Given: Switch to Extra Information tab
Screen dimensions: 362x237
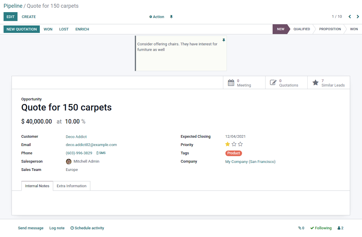Looking at the screenshot, I should pos(71,186).
